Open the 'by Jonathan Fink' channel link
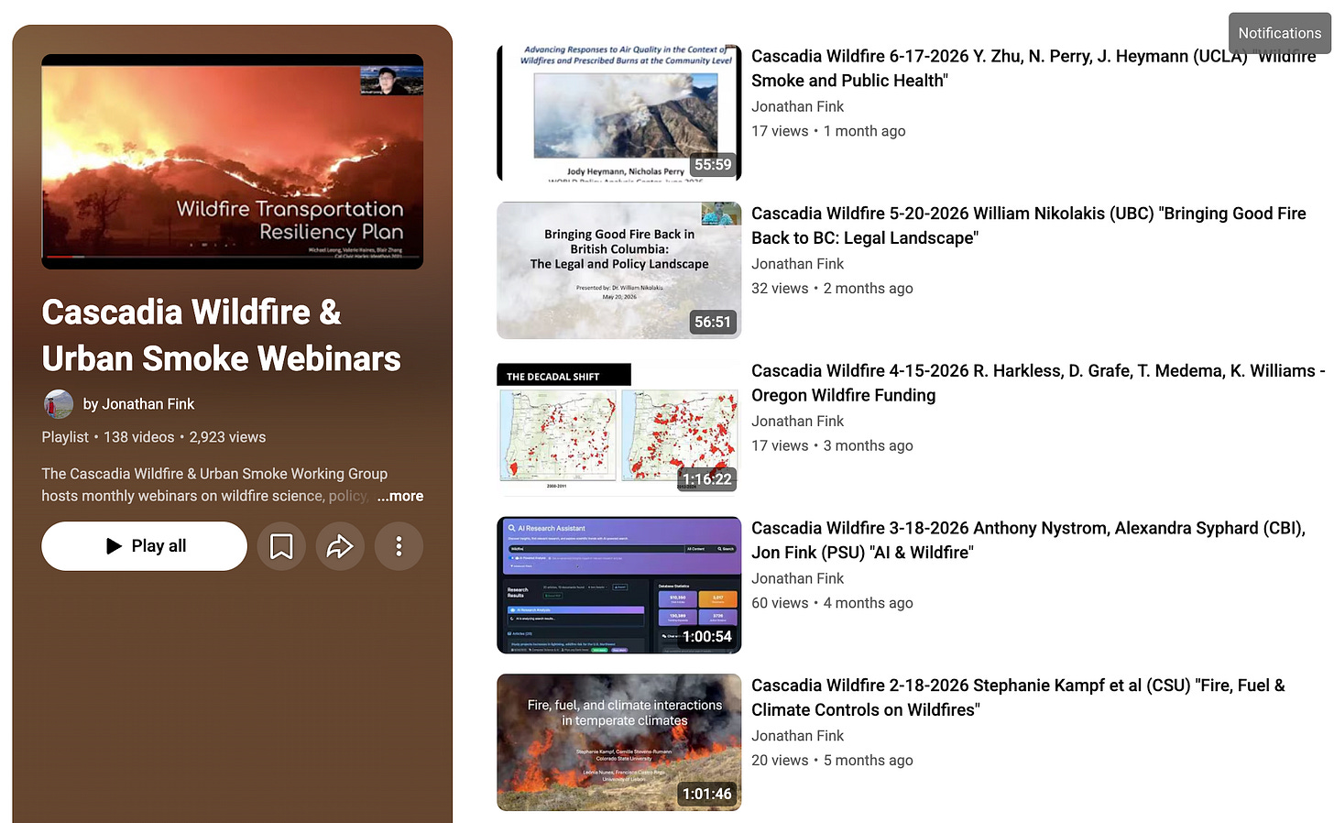This screenshot has height=823, width=1334. [138, 404]
